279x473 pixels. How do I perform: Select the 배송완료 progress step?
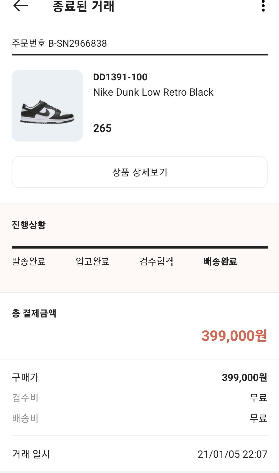[x=220, y=261]
